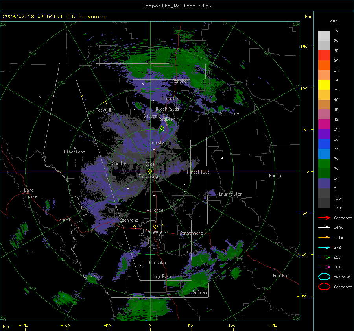Click the Strathmore city label

pos(191,233)
